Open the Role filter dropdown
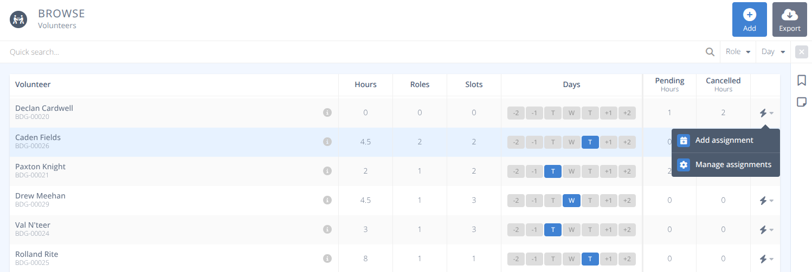The image size is (812, 272). (737, 52)
